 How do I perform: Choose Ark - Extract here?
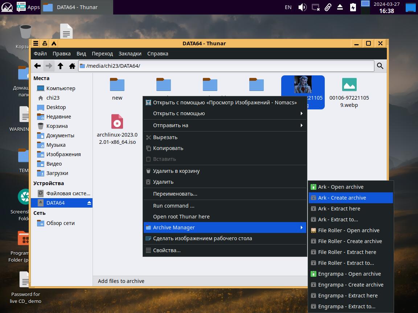351,209
